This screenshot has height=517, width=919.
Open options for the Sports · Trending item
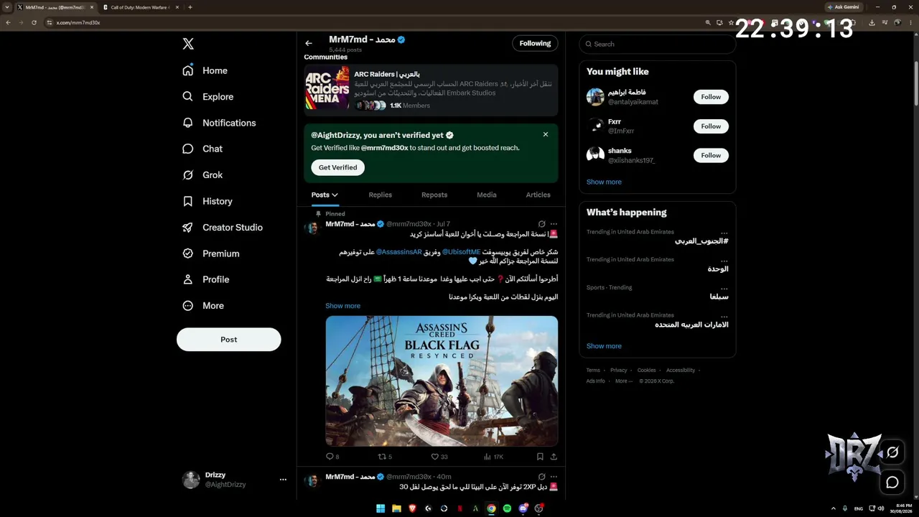(x=724, y=288)
